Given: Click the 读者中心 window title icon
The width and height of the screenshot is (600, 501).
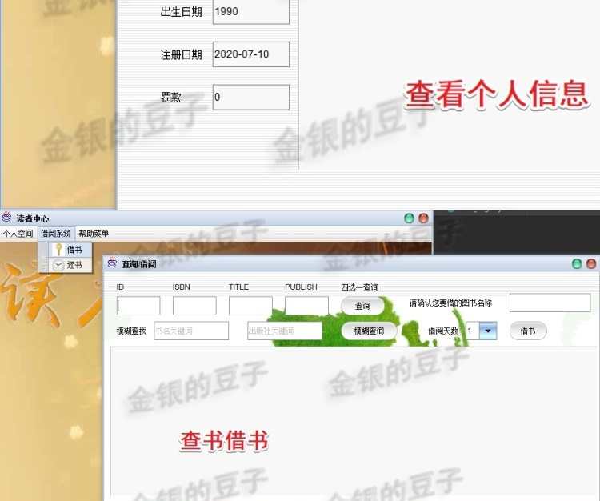Looking at the screenshot, I should 6,218.
